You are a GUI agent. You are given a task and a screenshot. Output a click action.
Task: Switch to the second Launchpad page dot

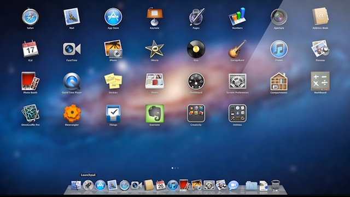click(175, 168)
